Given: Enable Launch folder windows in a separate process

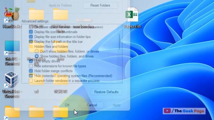Looking at the screenshot, I should tap(31, 81).
